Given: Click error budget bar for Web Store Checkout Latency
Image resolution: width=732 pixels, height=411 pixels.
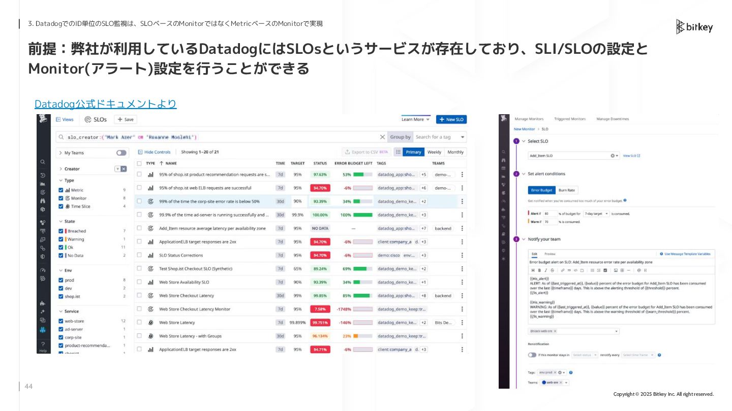Looking at the screenshot, I should pos(363,295).
